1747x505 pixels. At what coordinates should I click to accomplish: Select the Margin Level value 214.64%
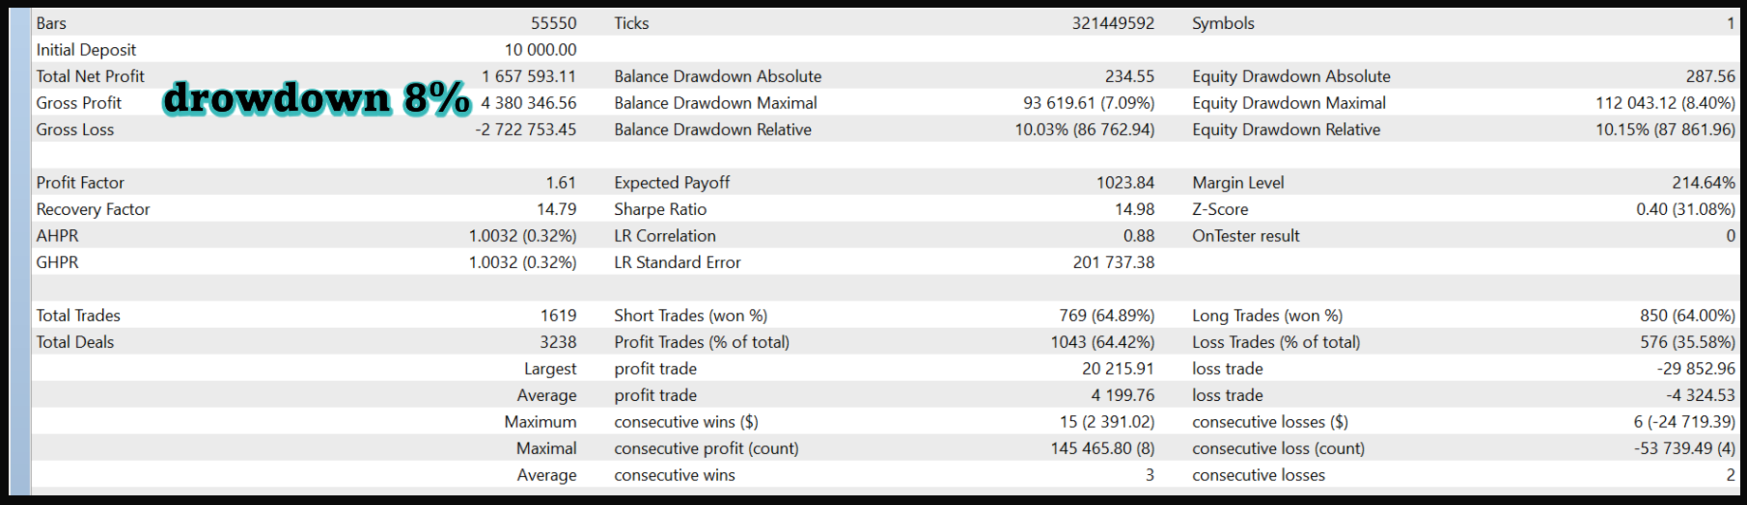tap(1703, 182)
